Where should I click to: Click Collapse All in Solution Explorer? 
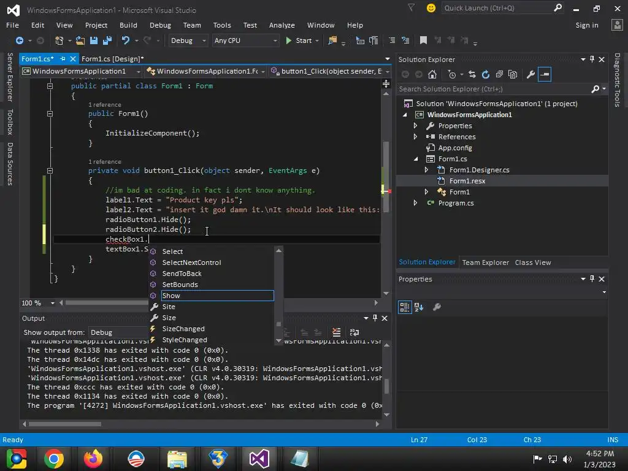[x=499, y=74]
